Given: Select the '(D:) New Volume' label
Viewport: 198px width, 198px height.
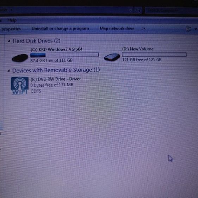Looking at the screenshot, I should point(138,49).
